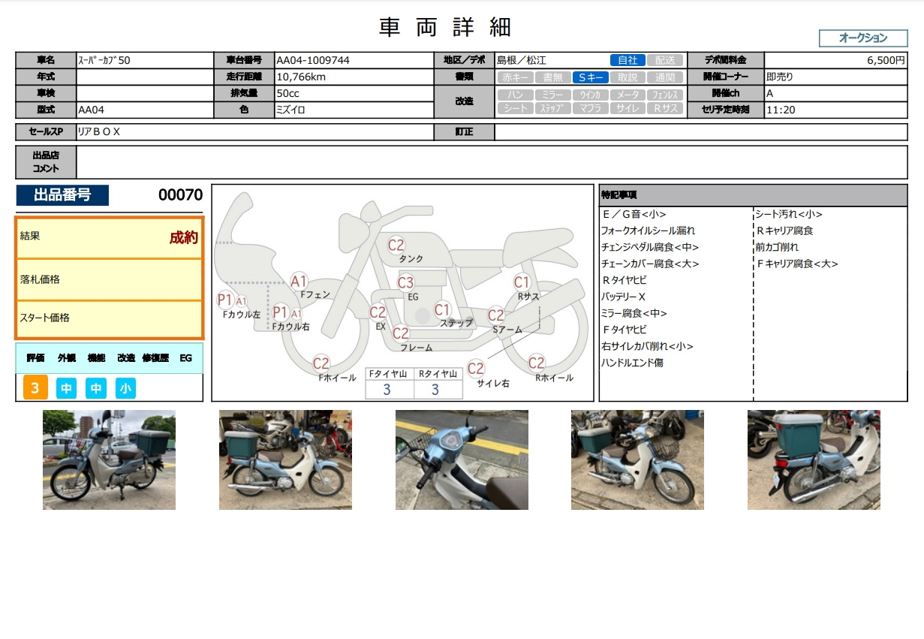The width and height of the screenshot is (924, 639).
Task: Open the fourth photo showing front basket
Action: (637, 460)
